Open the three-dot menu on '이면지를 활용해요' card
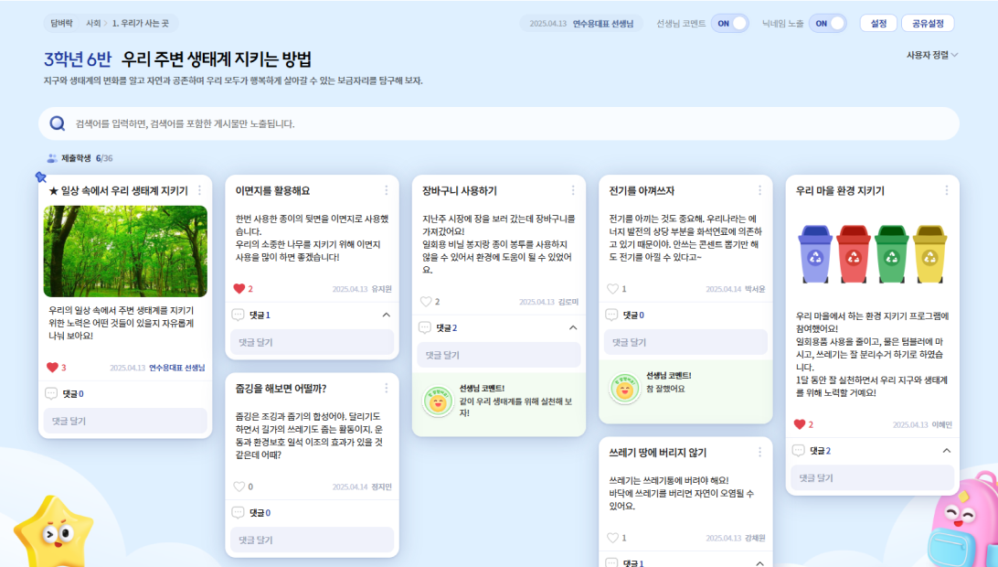The image size is (998, 567). (x=386, y=190)
